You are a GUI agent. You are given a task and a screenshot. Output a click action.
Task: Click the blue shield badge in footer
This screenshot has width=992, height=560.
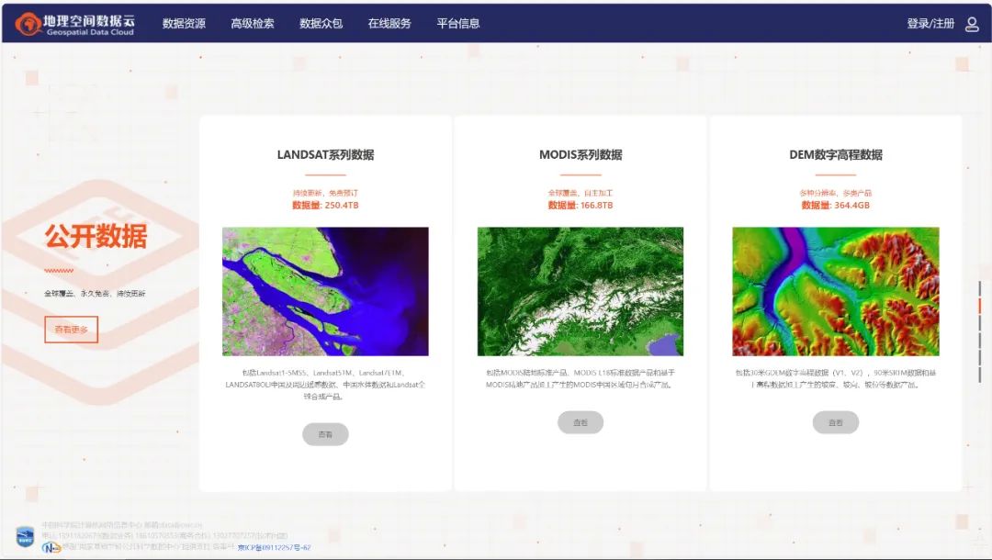pos(25,537)
